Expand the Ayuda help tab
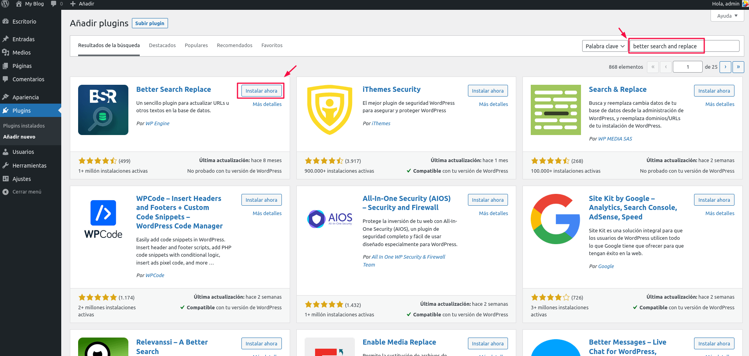 pos(727,16)
